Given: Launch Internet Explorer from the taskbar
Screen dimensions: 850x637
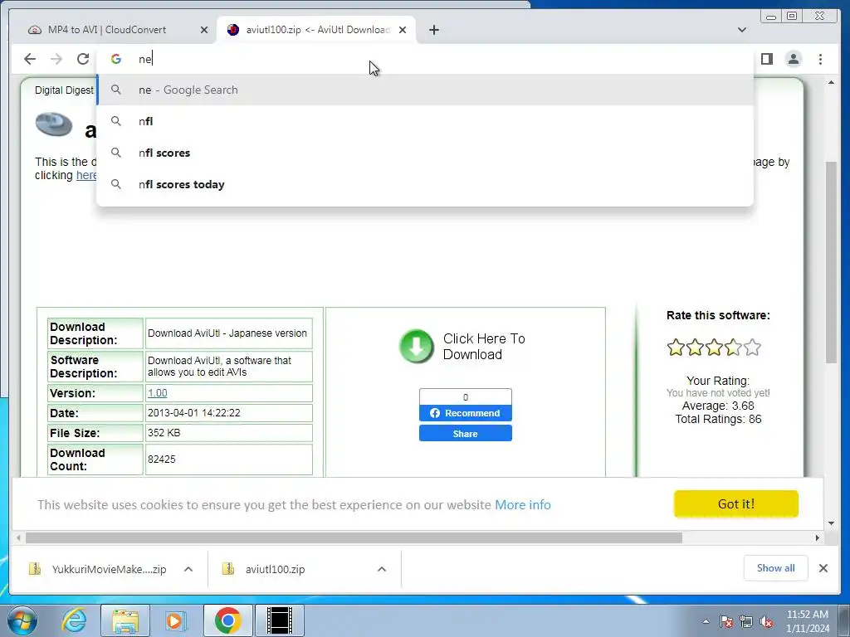Looking at the screenshot, I should [x=74, y=620].
